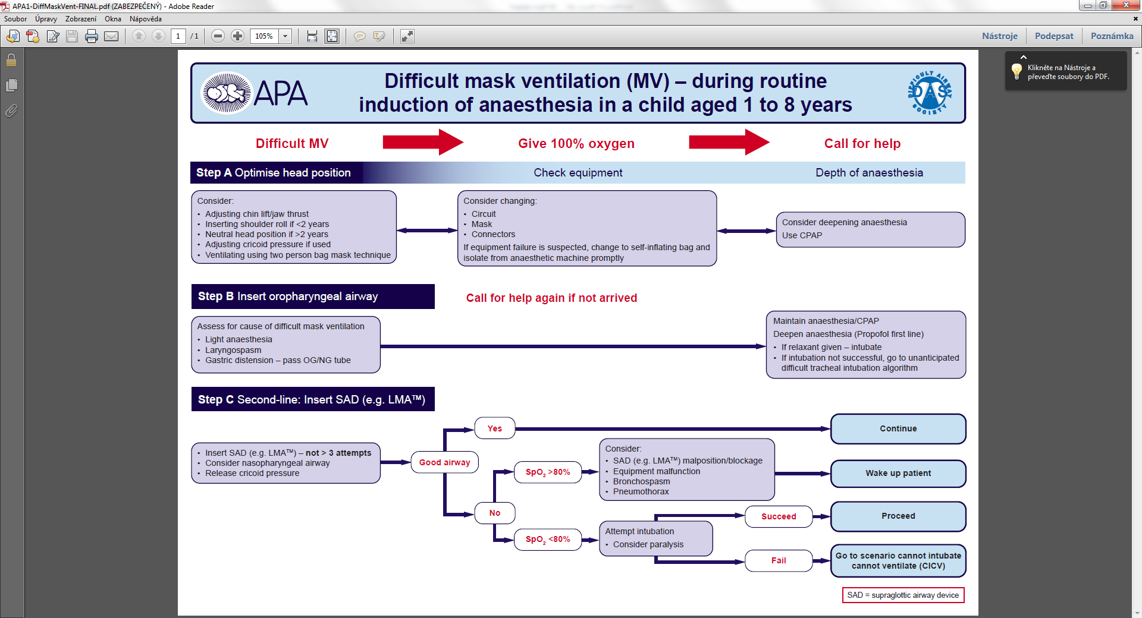Viewport: 1142px width, 618px height.
Task: Collapse the tip popup caret
Action: pos(1024,57)
